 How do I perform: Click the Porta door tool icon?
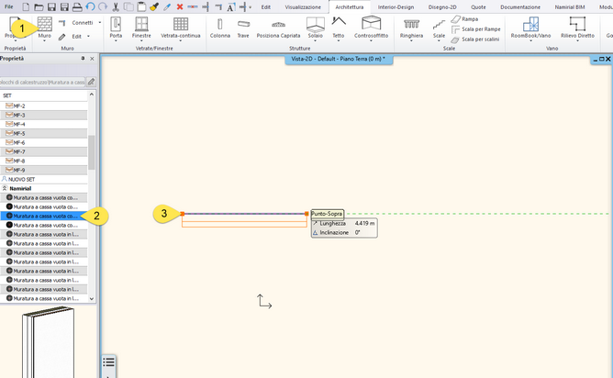(x=116, y=24)
